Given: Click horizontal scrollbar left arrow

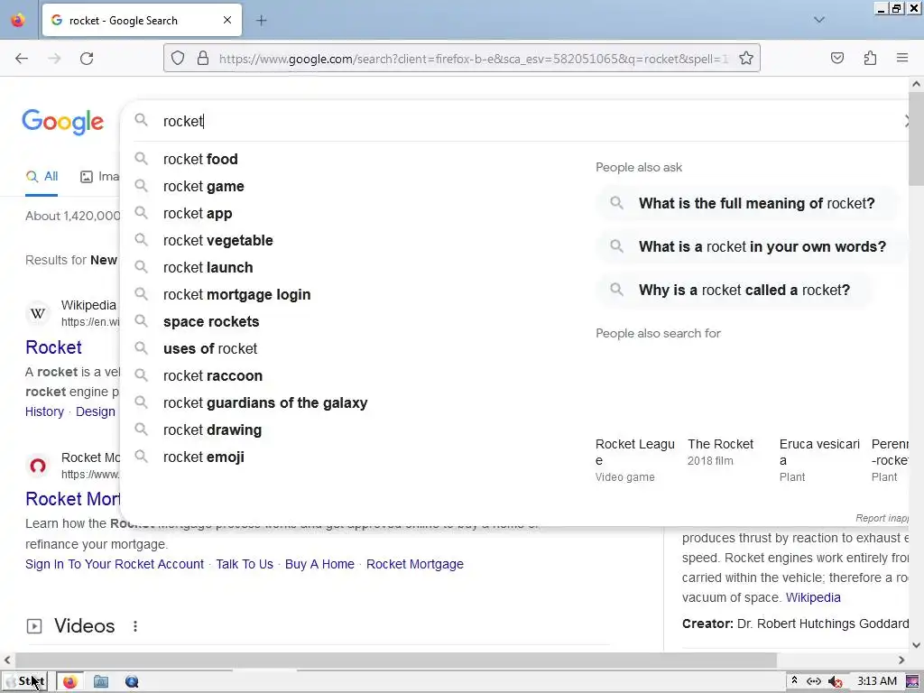Looking at the screenshot, I should pos(7,660).
